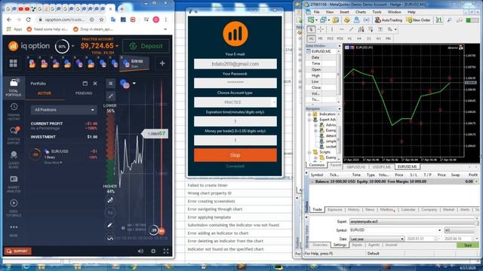The width and height of the screenshot is (483, 271).
Task: Click the search magnifier in MetaTrader toolbar
Action: 450,20
